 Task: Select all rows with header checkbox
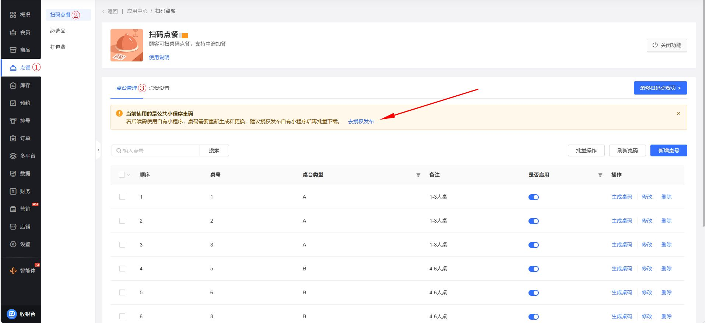(122, 175)
